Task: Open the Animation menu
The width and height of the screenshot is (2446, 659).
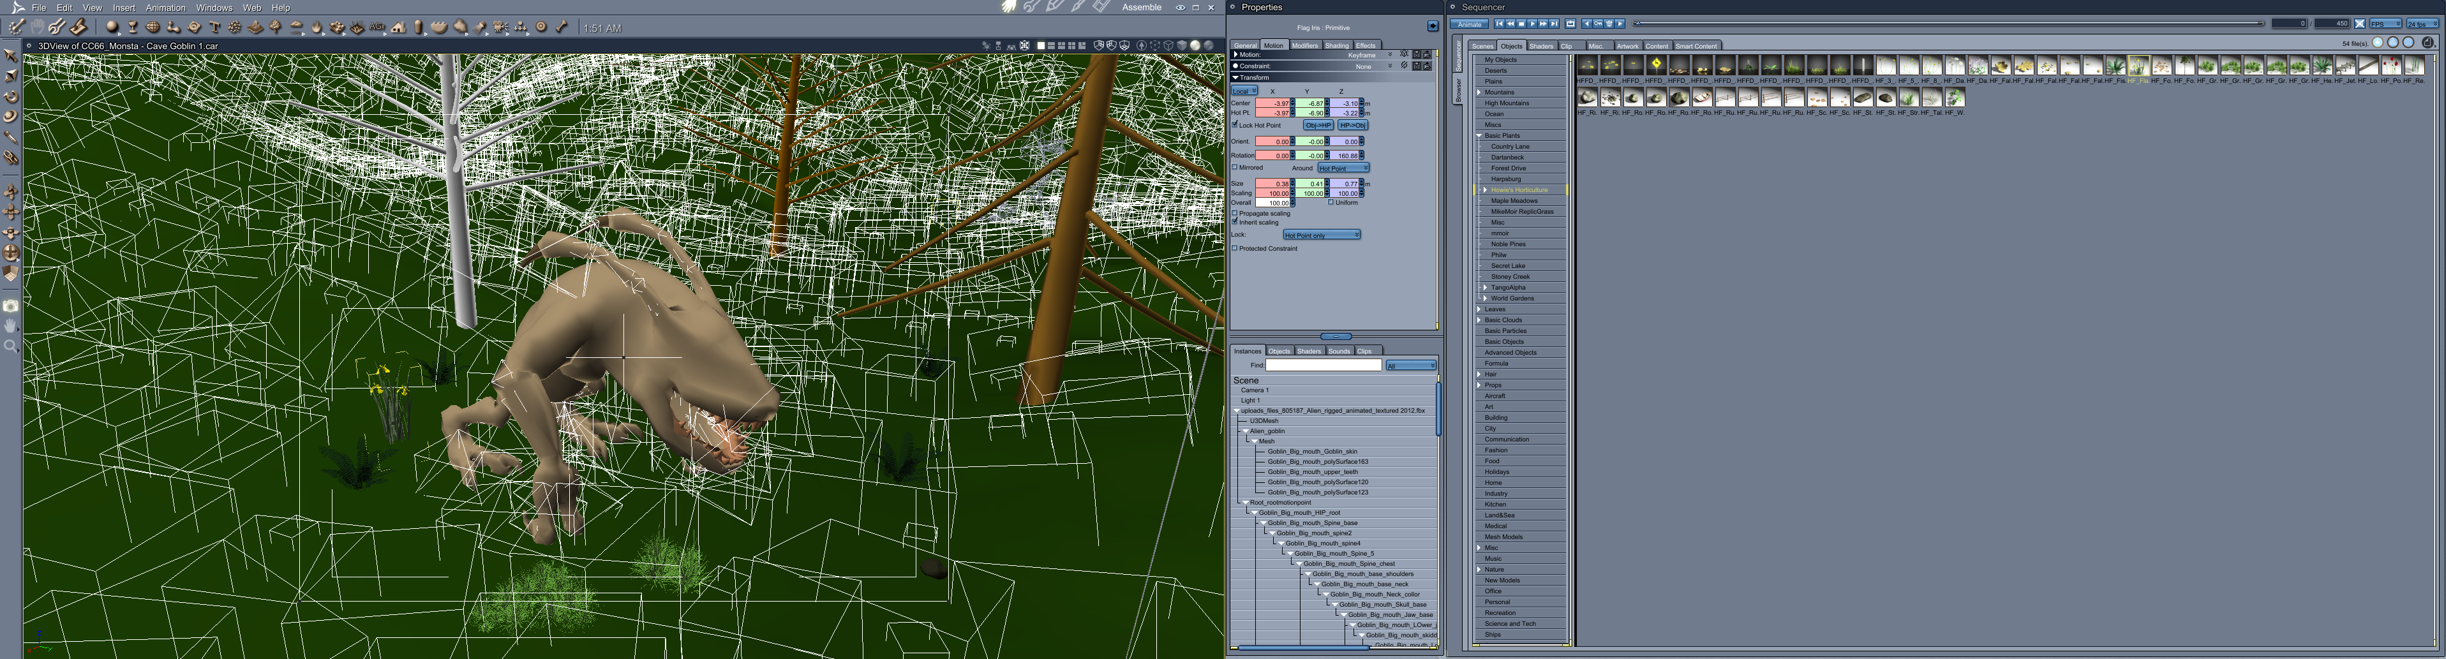Action: pyautogui.click(x=165, y=8)
